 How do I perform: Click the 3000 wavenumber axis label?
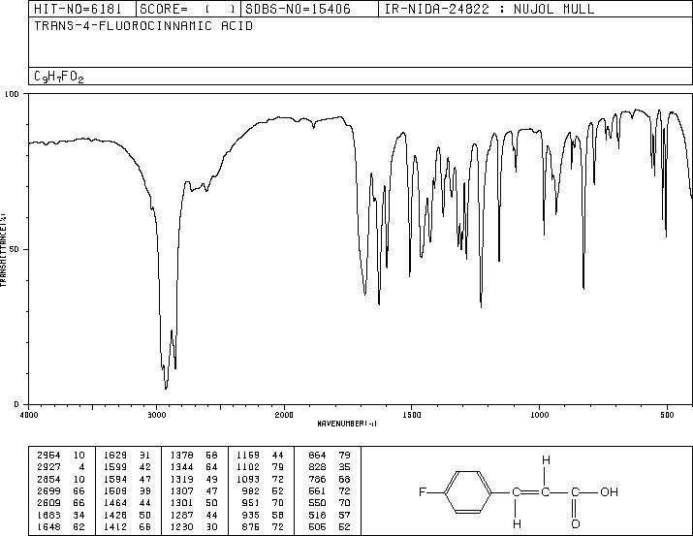coord(156,415)
